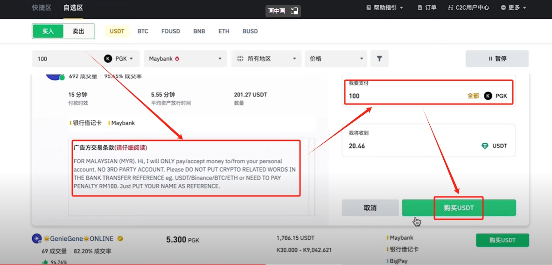Select the BTC coin tab
Screen dimensions: 552x265
coord(143,31)
